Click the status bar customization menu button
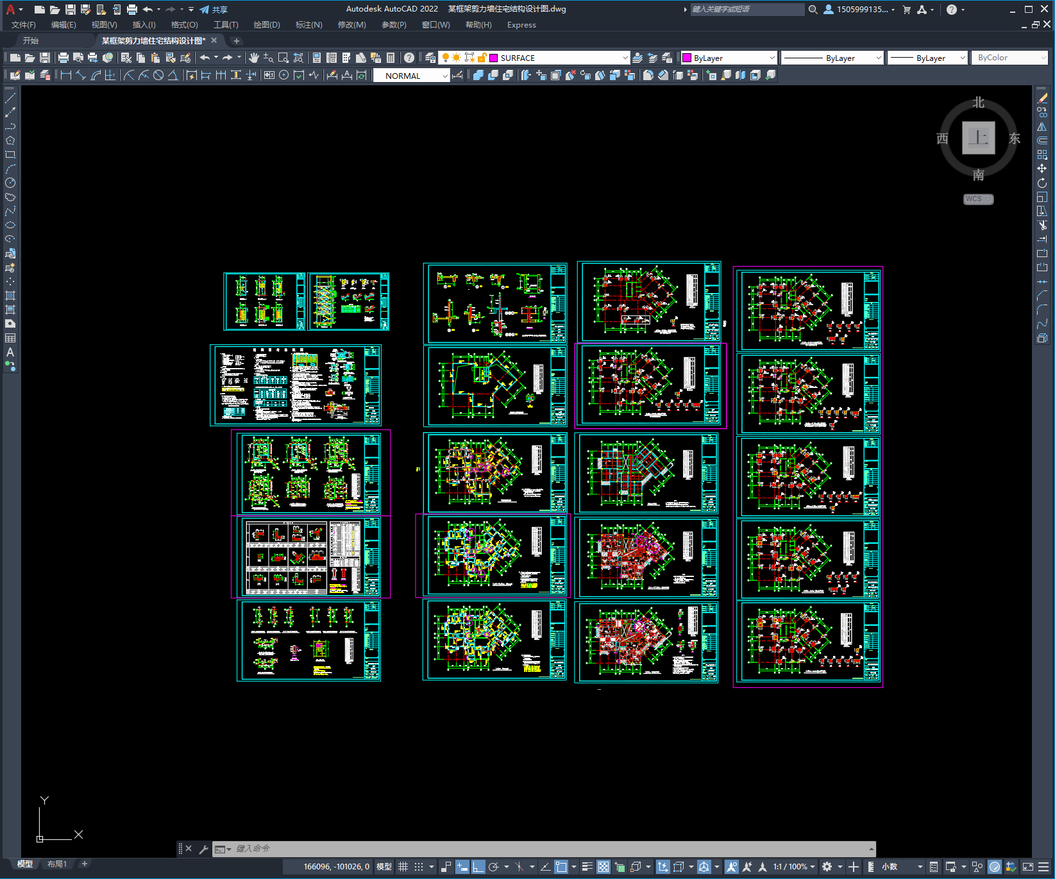 [x=1043, y=867]
